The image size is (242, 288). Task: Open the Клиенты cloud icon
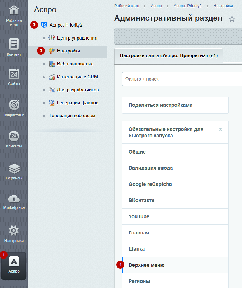point(14,136)
